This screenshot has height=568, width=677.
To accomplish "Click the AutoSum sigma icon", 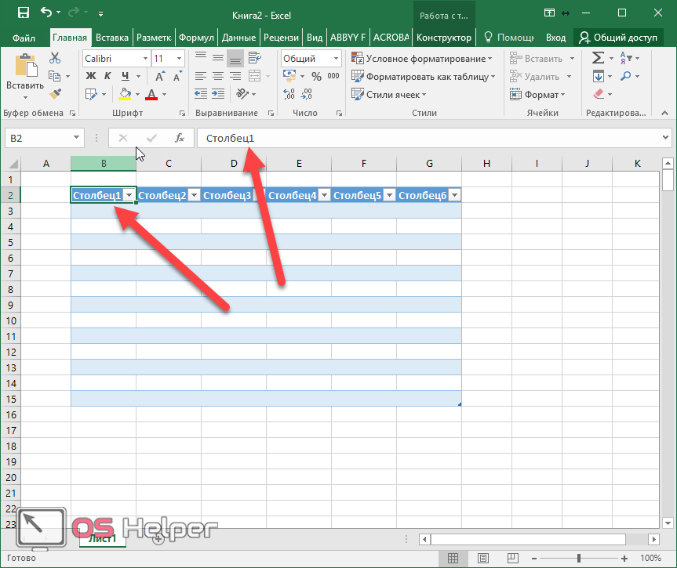I will [598, 58].
